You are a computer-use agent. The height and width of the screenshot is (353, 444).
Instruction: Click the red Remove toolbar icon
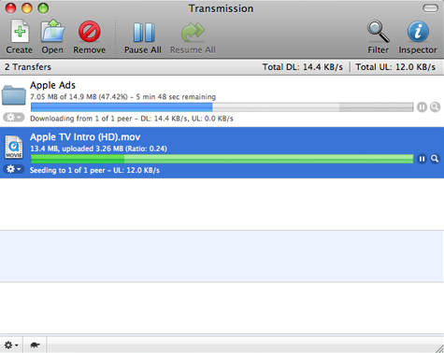tap(90, 32)
